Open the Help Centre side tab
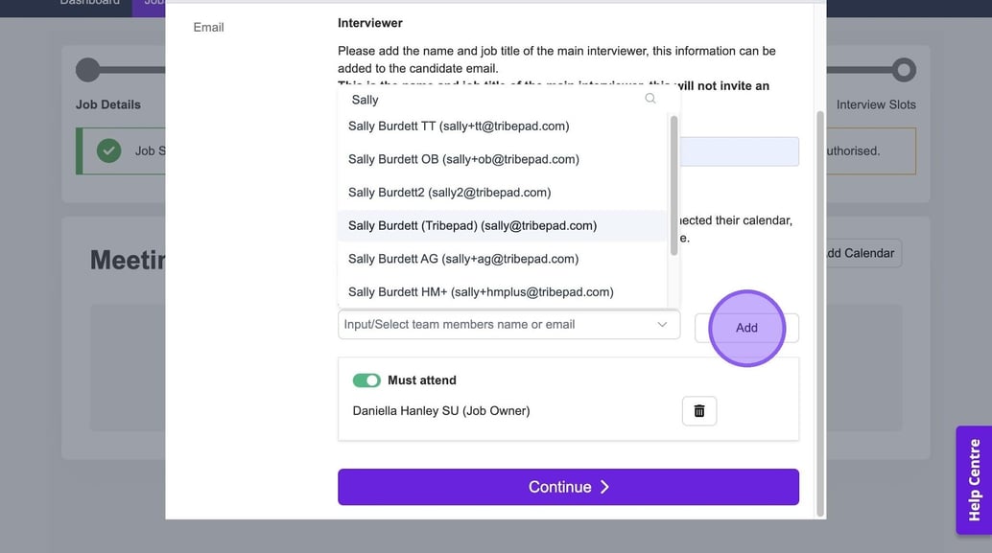 pyautogui.click(x=974, y=479)
